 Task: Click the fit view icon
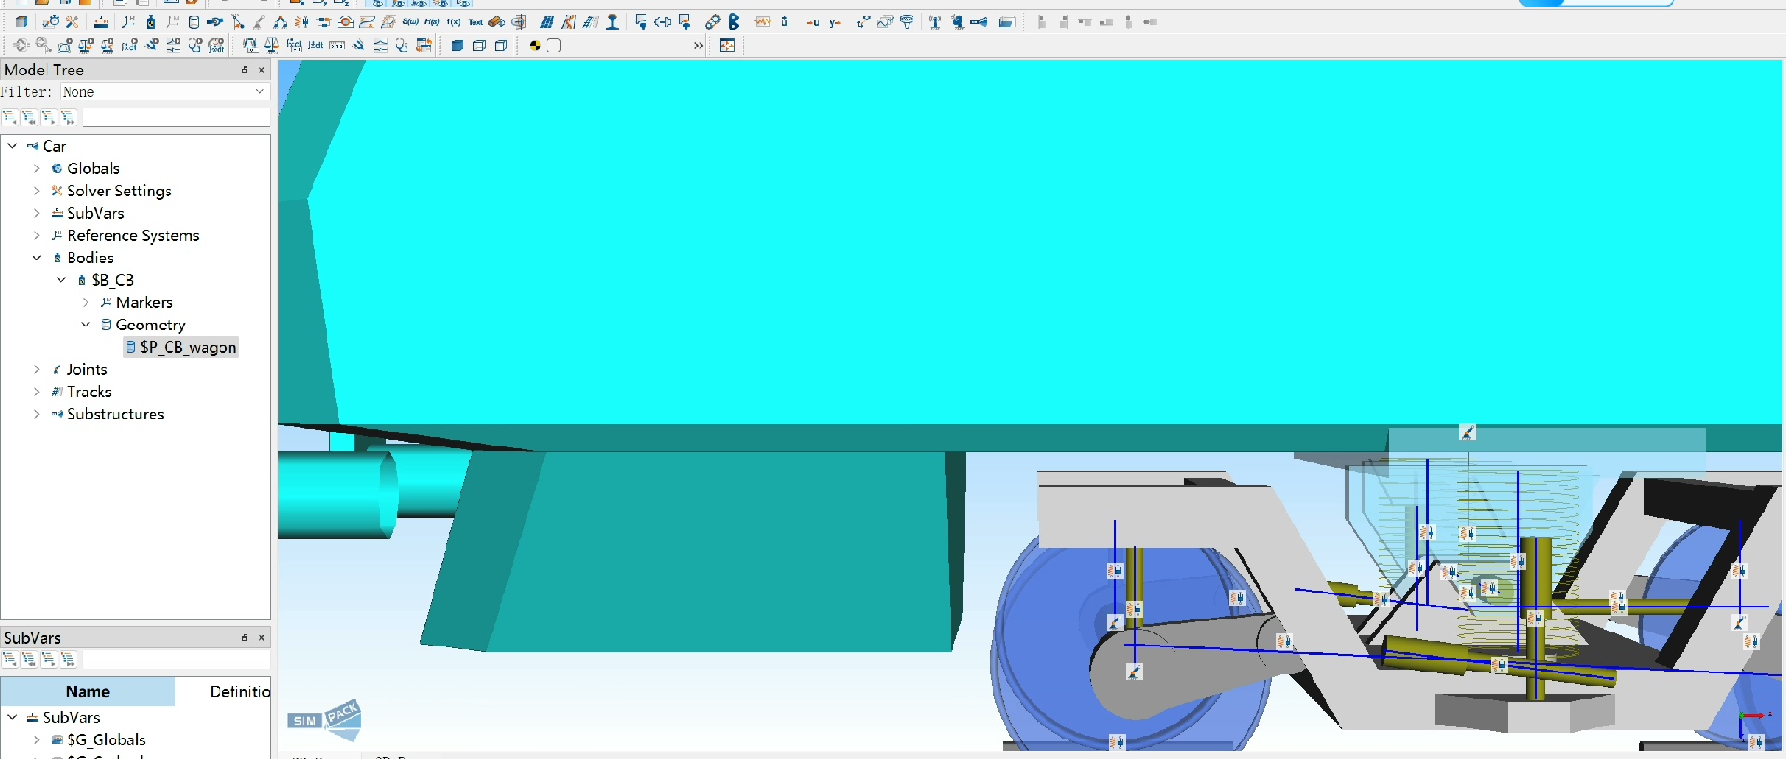(727, 45)
